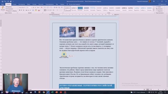The width and height of the screenshot is (168, 94).
Task: Align text left
Action: click(x=45, y=10)
